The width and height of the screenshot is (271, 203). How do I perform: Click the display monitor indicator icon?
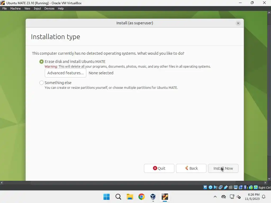click(x=236, y=187)
